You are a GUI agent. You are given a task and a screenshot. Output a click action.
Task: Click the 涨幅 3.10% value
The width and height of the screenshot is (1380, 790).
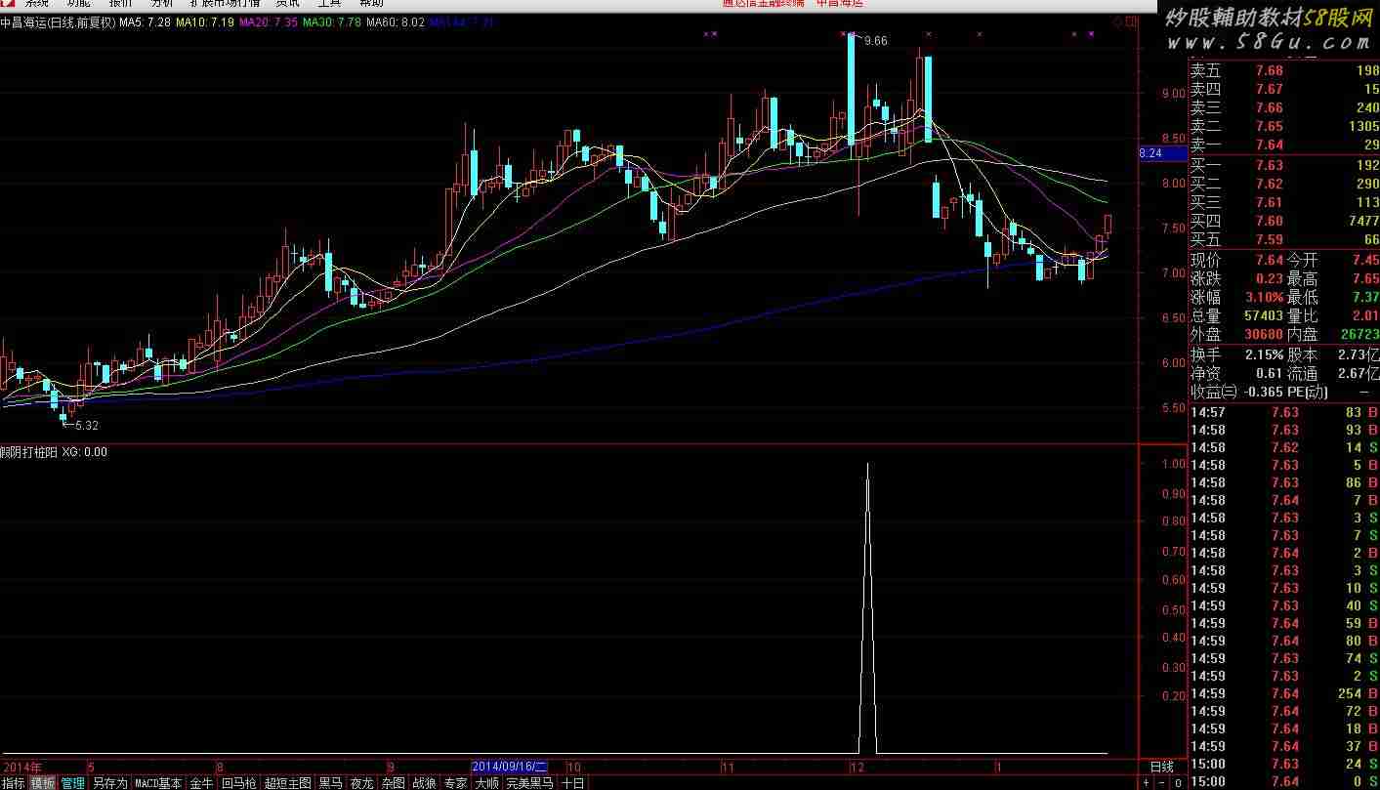pyautogui.click(x=1264, y=297)
